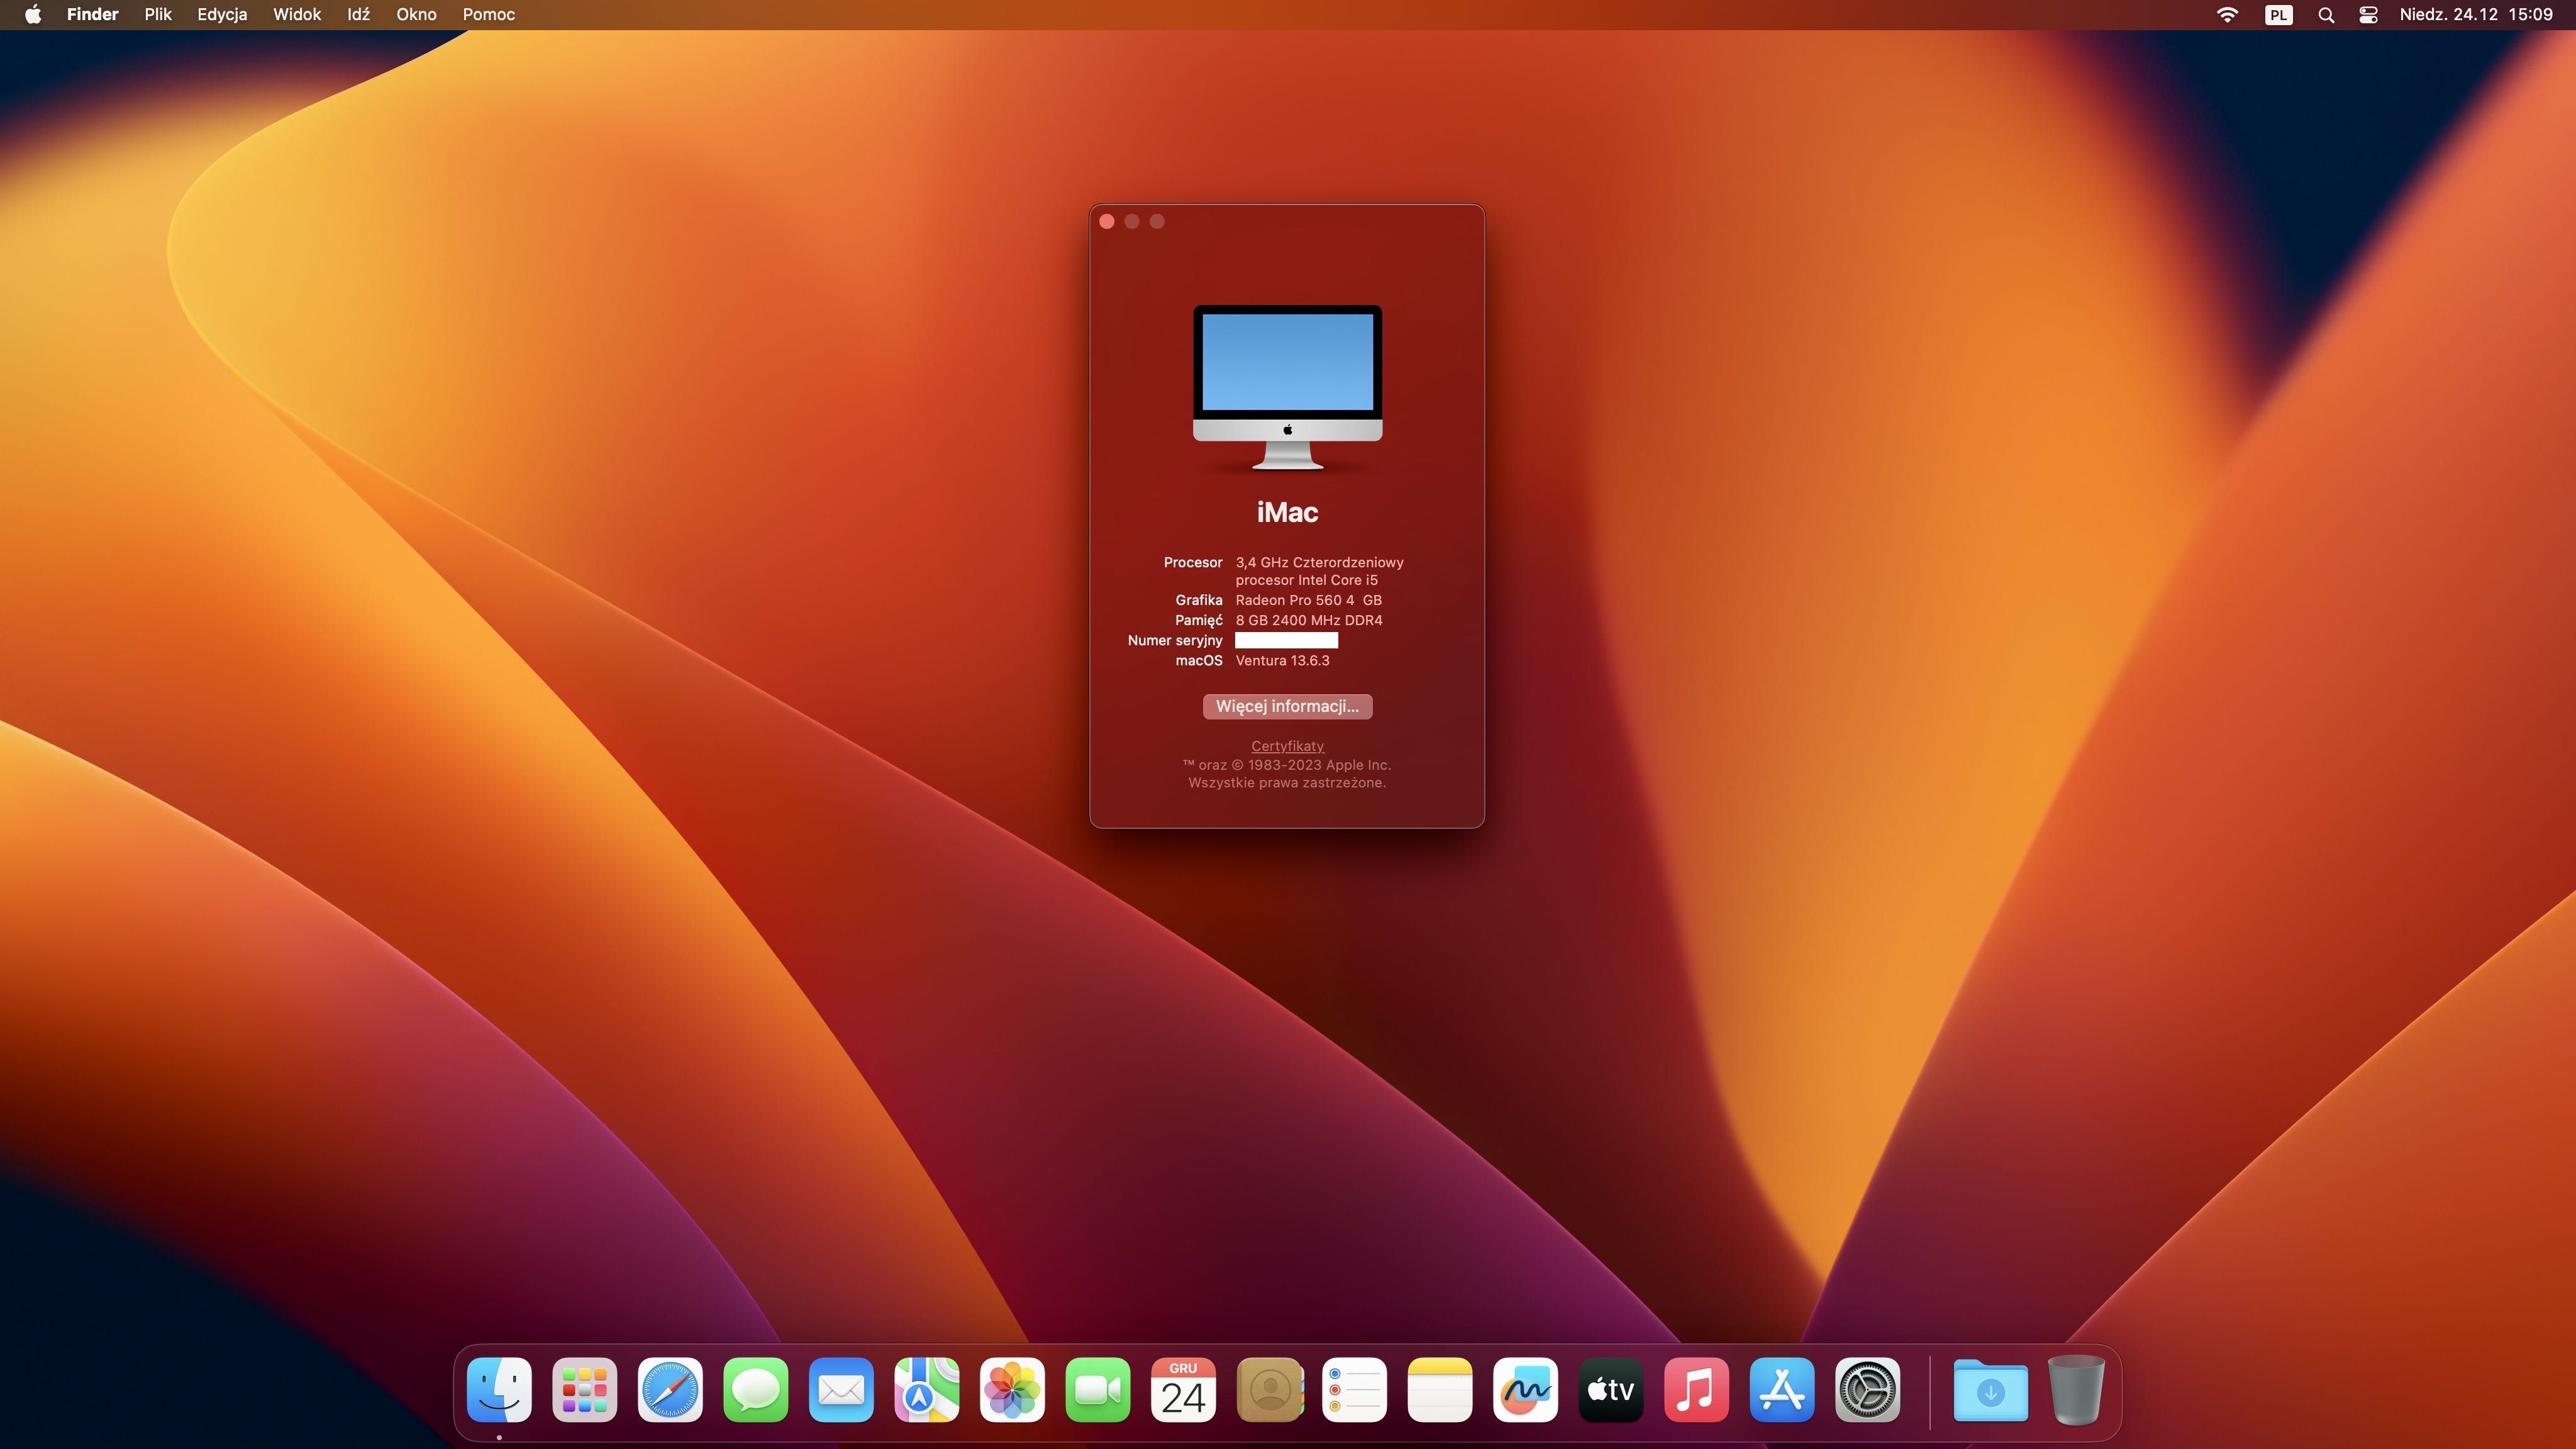Close the About This Mac window

click(x=1107, y=221)
